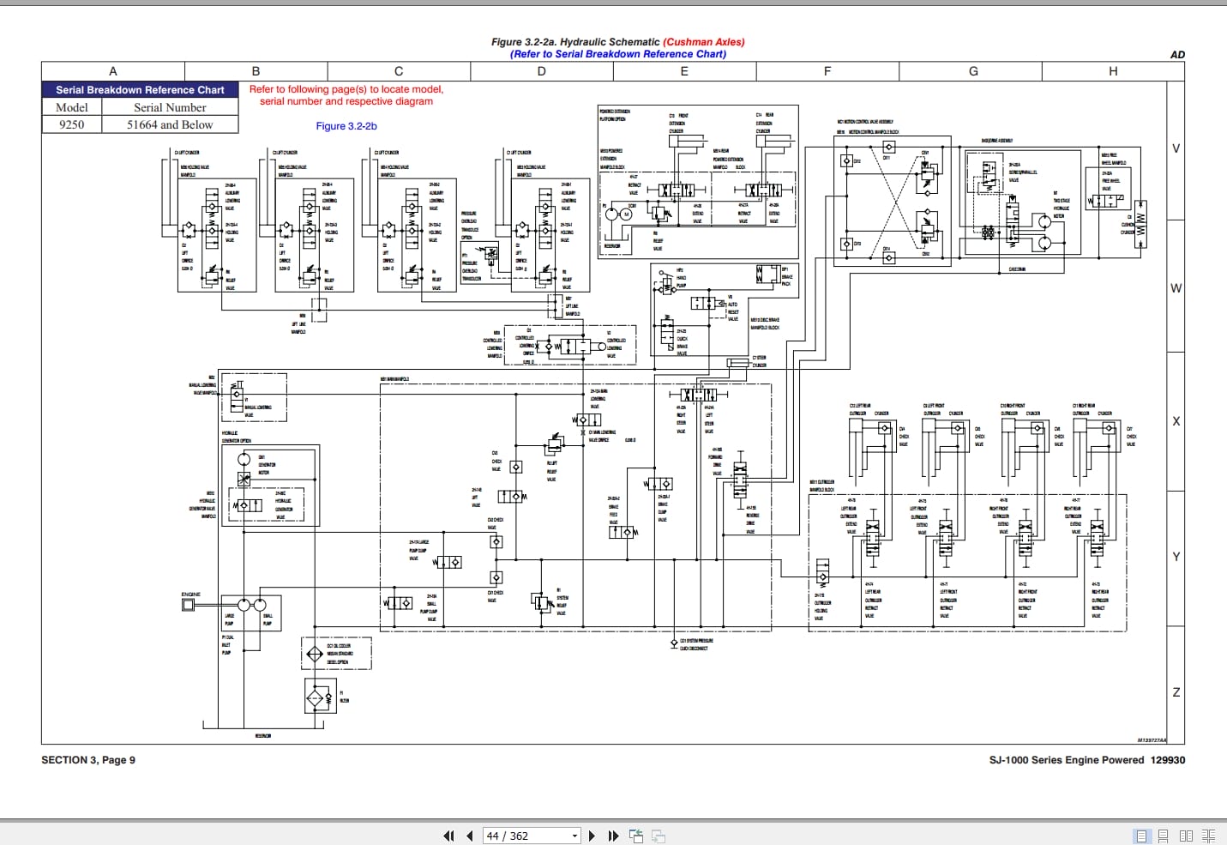Open the page number dropdown arrow
Screen dimensions: 1227x845
574,836
